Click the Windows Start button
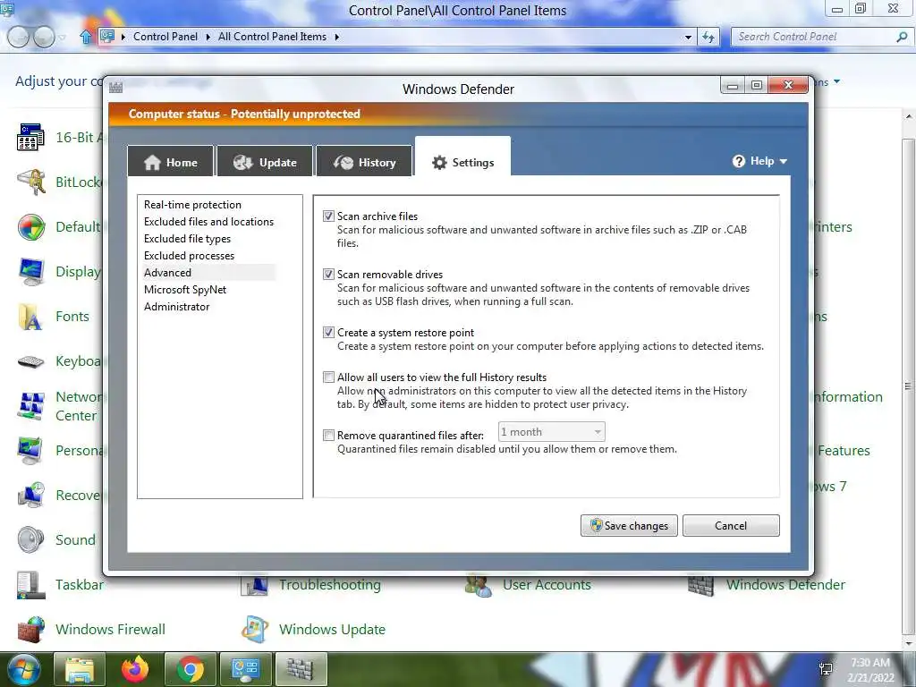 (23, 669)
